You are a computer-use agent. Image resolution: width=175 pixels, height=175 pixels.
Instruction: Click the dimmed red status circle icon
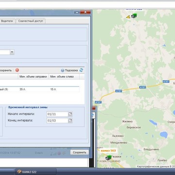coord(59,153)
